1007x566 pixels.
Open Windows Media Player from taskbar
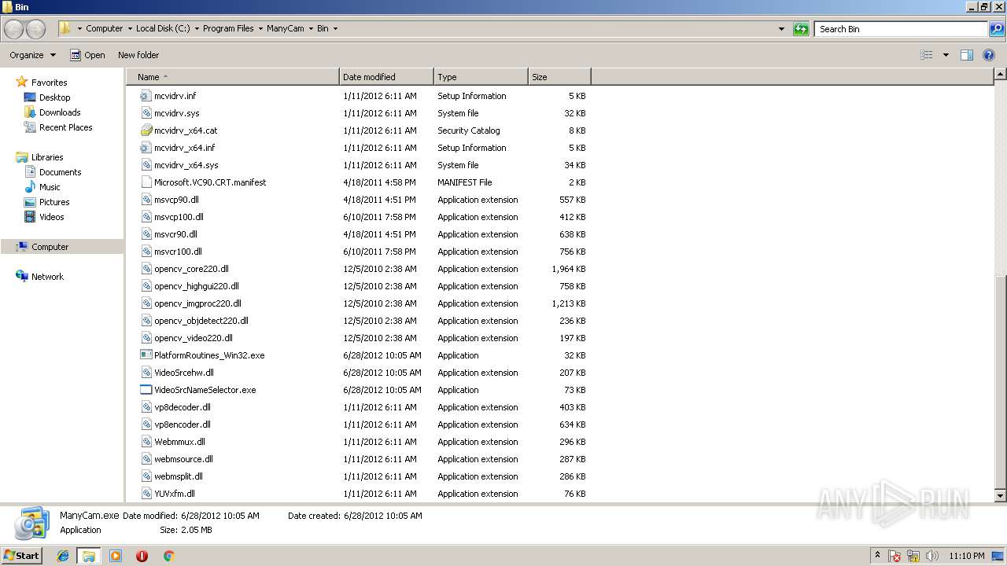click(x=116, y=556)
